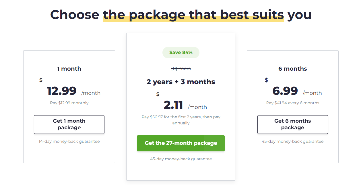Click the Pay $12.99 monthly note
The width and height of the screenshot is (359, 185).
tap(69, 103)
